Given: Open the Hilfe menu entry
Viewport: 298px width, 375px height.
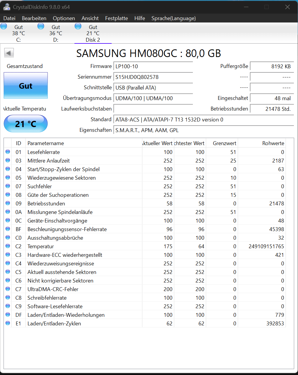Looking at the screenshot, I should point(139,18).
